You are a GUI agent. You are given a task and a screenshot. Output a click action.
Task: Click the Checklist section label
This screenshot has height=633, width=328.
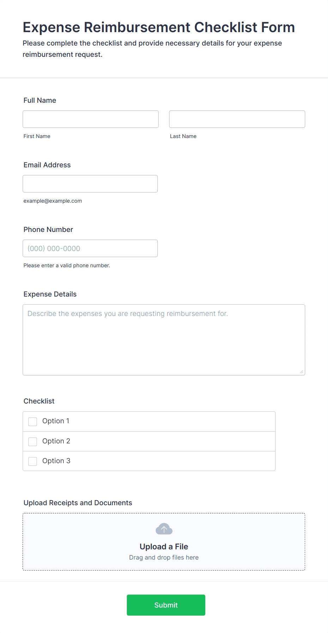point(39,401)
